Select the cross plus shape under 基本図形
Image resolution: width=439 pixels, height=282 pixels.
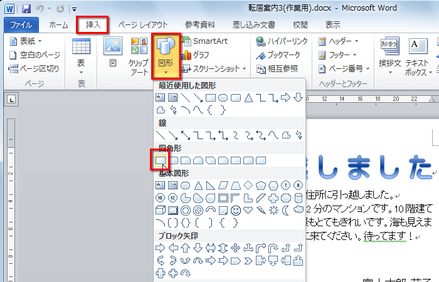(273, 198)
